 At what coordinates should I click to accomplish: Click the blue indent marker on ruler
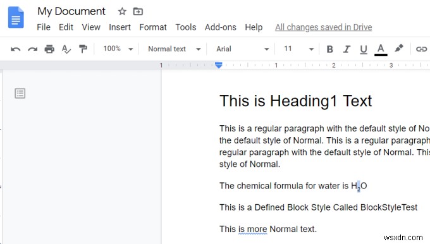point(219,65)
